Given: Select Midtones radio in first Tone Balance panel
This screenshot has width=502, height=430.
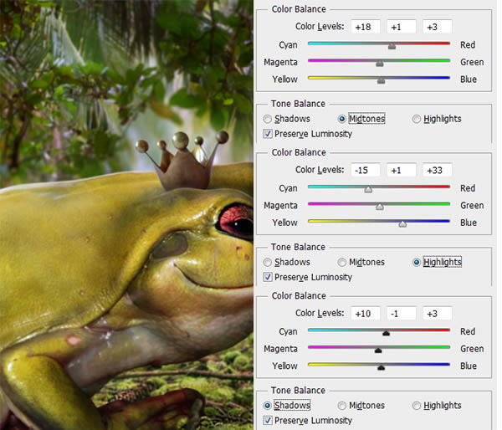Looking at the screenshot, I should (x=342, y=119).
